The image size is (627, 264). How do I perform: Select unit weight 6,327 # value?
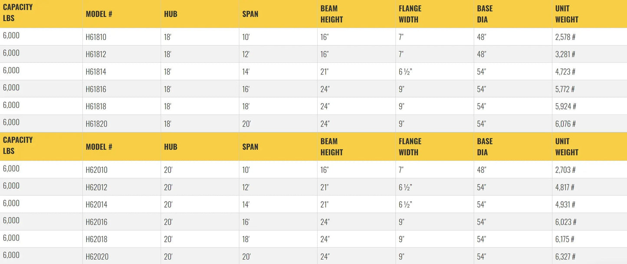click(x=566, y=257)
